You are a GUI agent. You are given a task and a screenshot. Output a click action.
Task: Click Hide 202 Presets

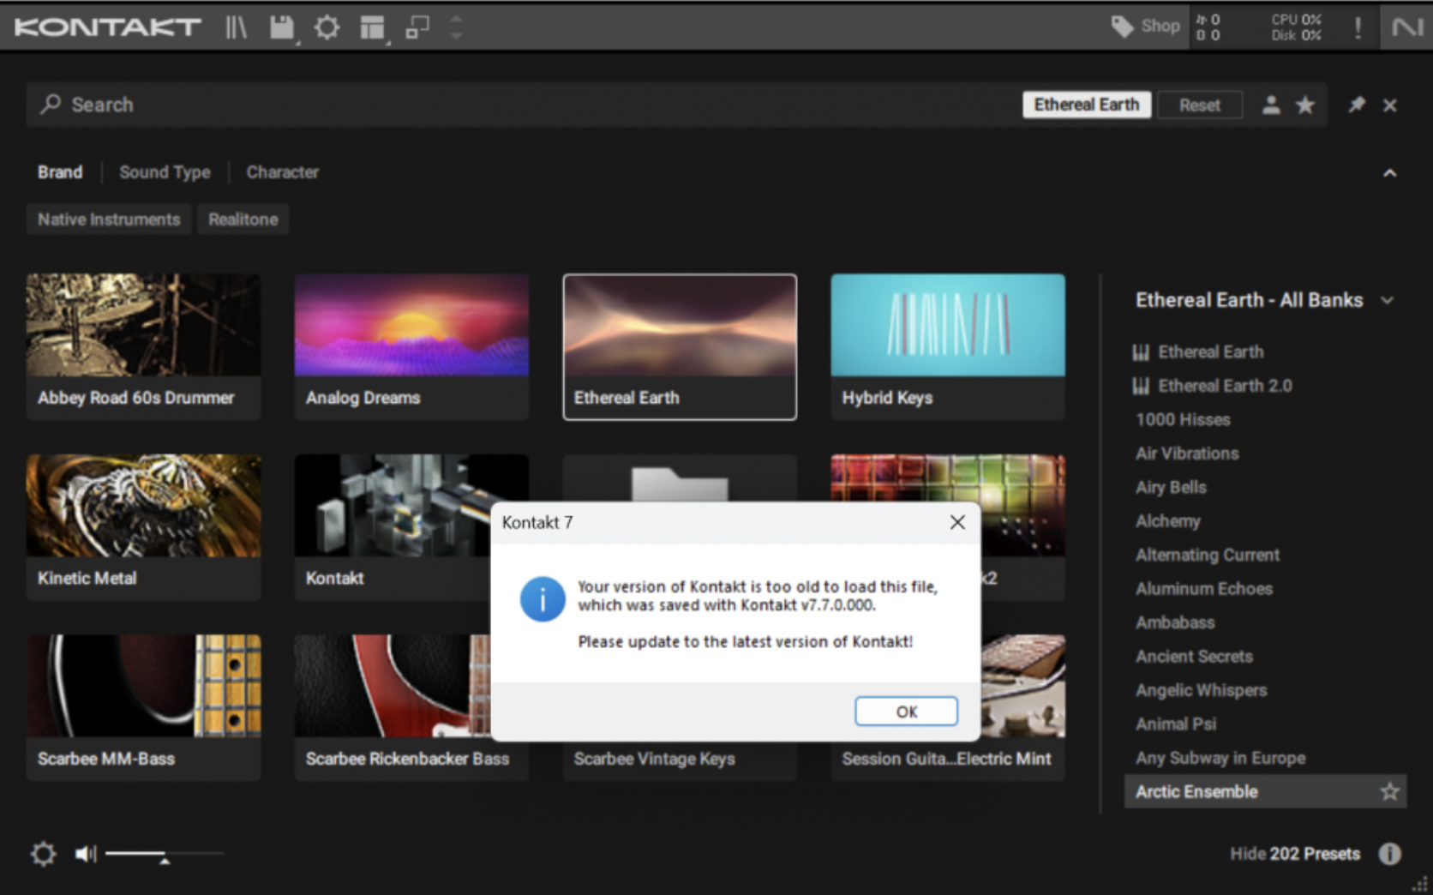pyautogui.click(x=1294, y=854)
